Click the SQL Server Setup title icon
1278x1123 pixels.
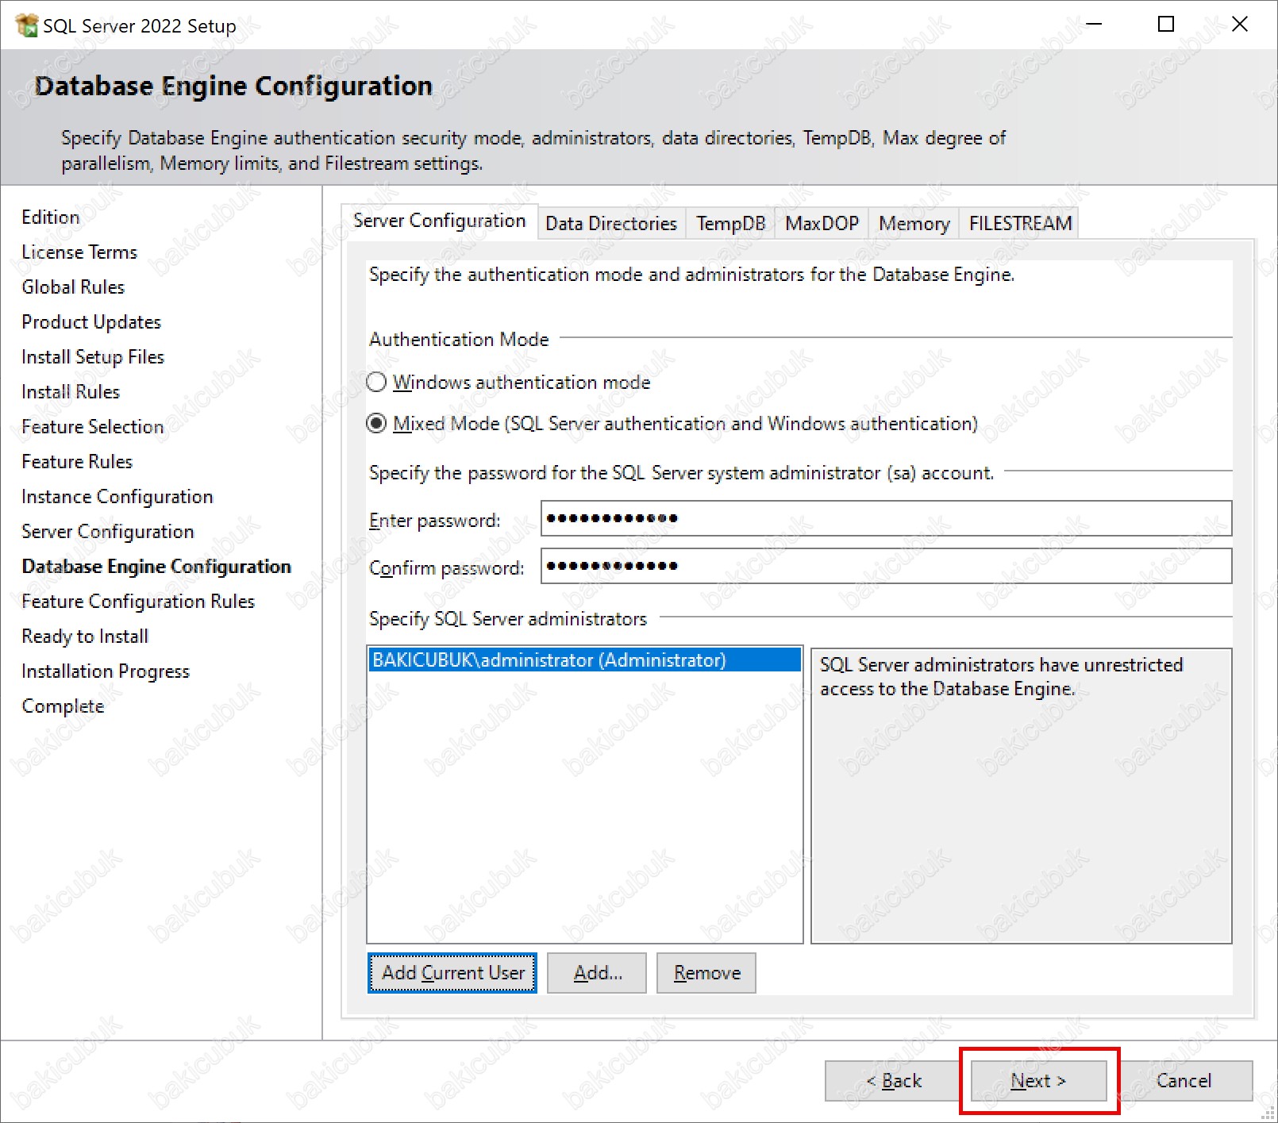coord(26,25)
